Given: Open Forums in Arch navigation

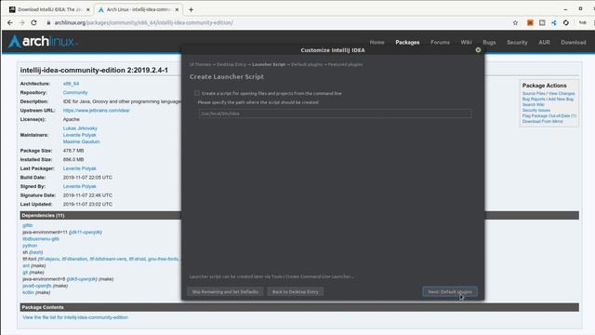Looking at the screenshot, I should pos(440,42).
